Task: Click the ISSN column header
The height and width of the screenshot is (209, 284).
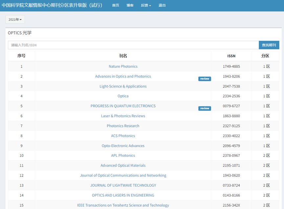Action: tap(231, 56)
